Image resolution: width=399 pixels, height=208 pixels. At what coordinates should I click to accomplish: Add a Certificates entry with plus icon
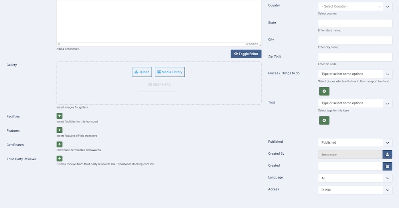click(59, 144)
